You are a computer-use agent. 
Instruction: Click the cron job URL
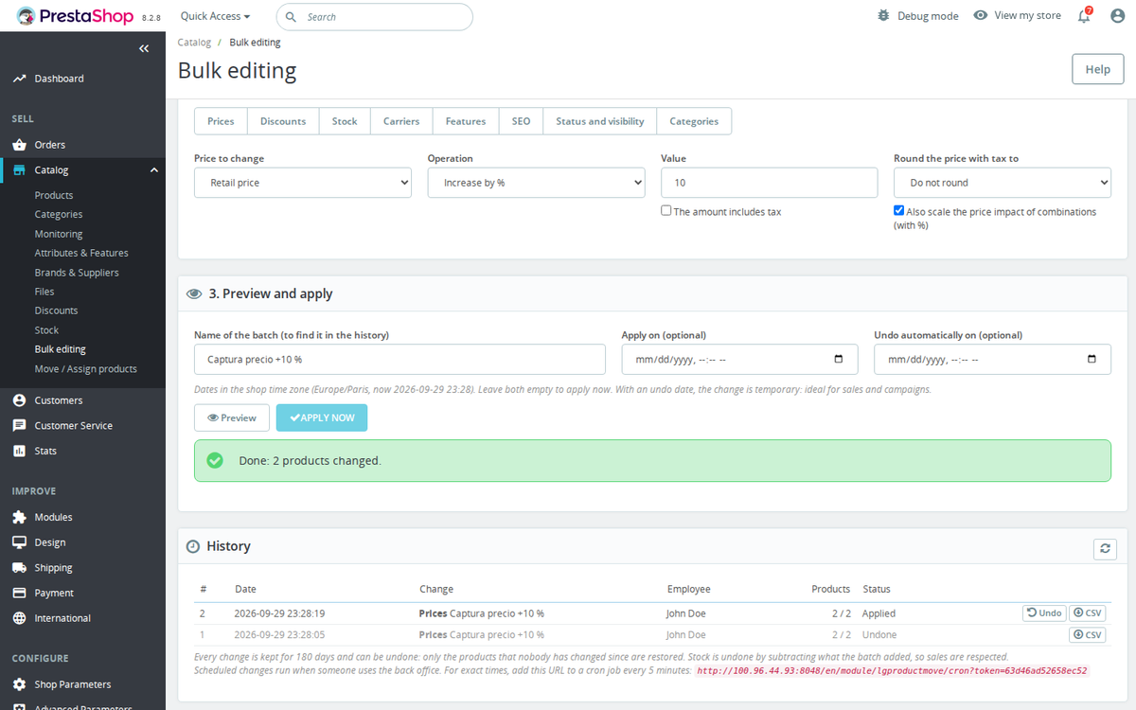[893, 670]
